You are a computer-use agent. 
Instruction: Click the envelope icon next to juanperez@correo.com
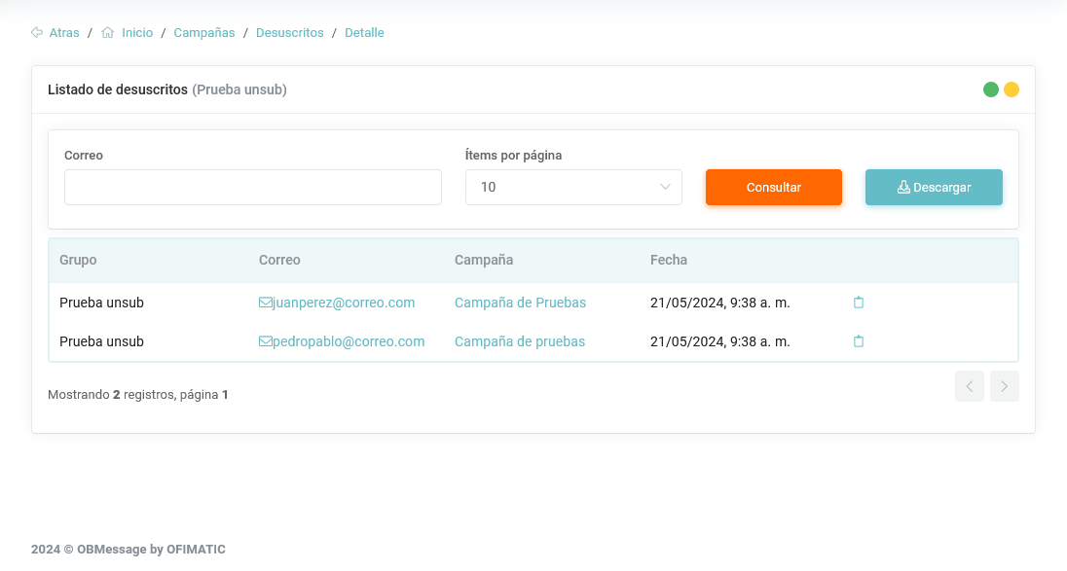pyautogui.click(x=265, y=303)
